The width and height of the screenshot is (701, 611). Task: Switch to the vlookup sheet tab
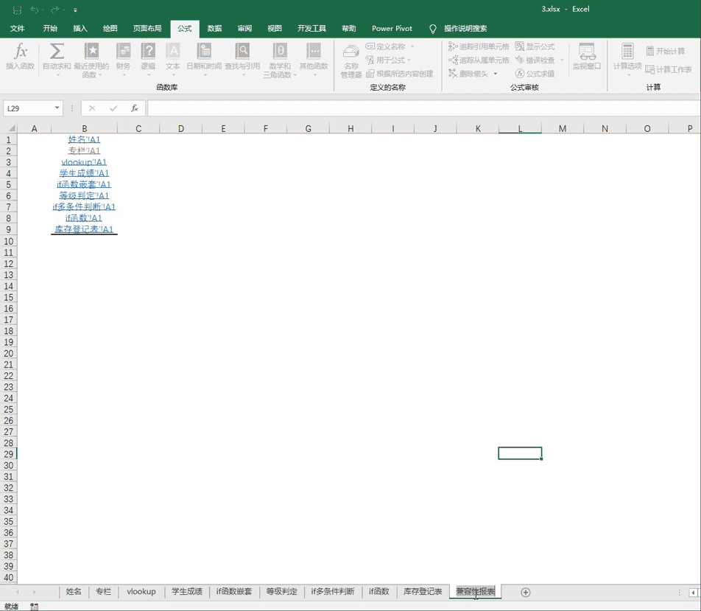pyautogui.click(x=141, y=592)
